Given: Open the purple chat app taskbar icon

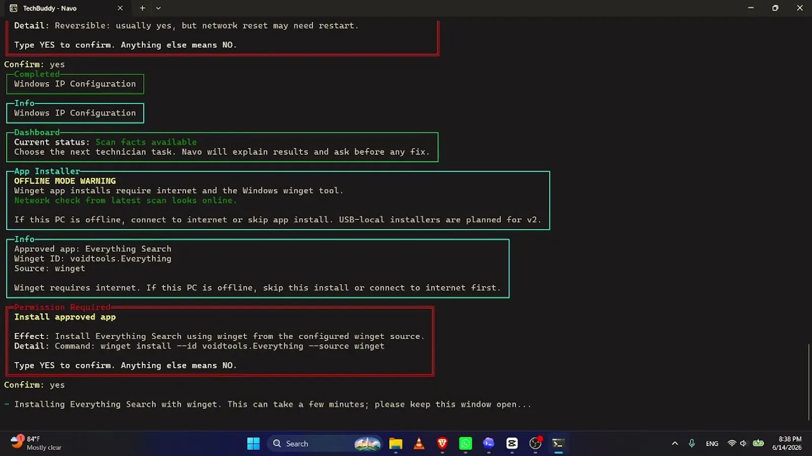Looking at the screenshot, I should click(x=488, y=443).
